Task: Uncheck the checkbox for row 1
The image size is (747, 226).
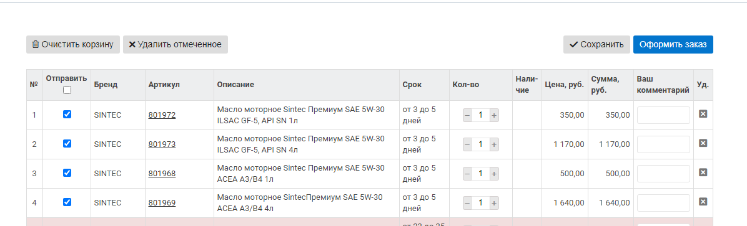Action: pyautogui.click(x=67, y=114)
